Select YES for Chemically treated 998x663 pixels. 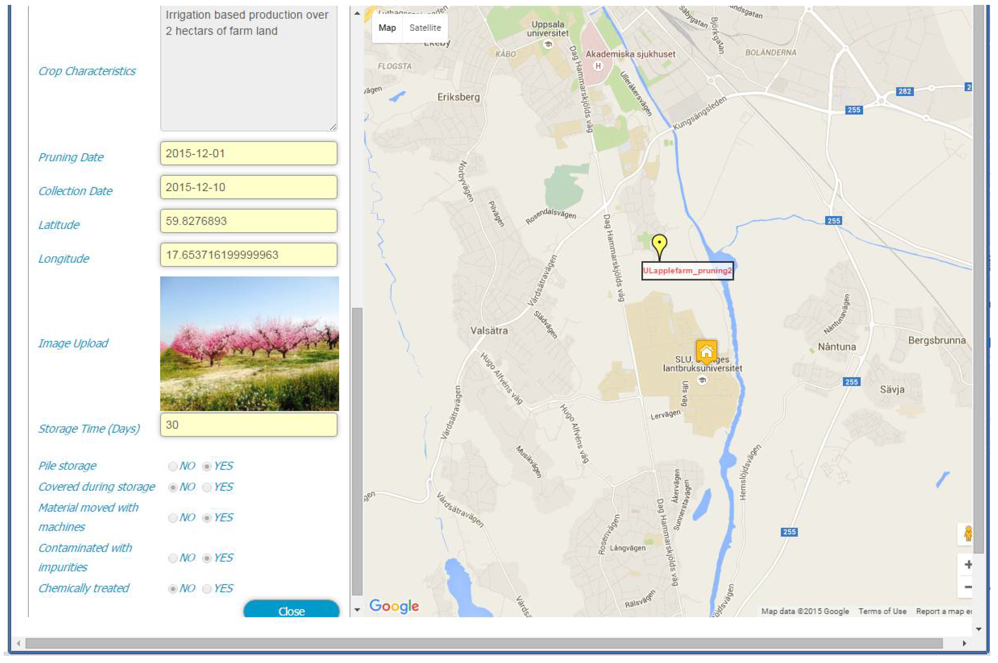click(x=207, y=589)
